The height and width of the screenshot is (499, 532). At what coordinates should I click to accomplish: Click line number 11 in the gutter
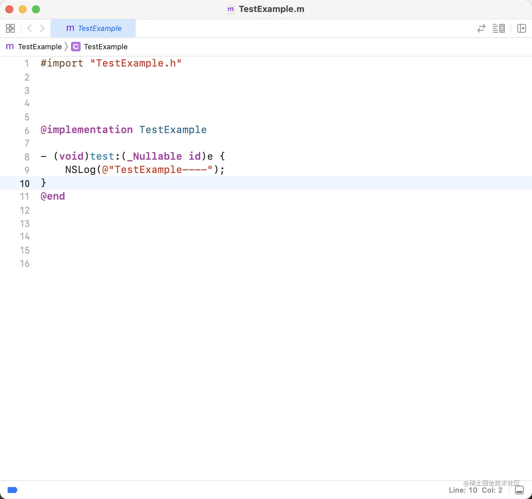tap(25, 196)
